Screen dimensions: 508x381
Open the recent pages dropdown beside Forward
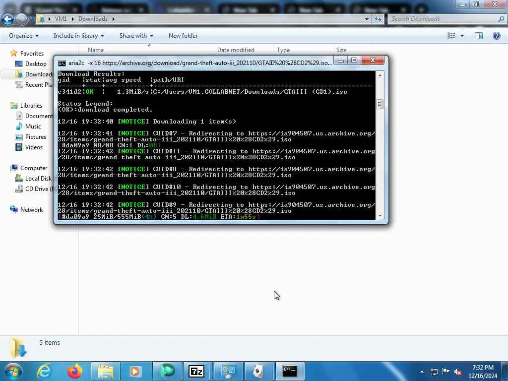pos(31,19)
